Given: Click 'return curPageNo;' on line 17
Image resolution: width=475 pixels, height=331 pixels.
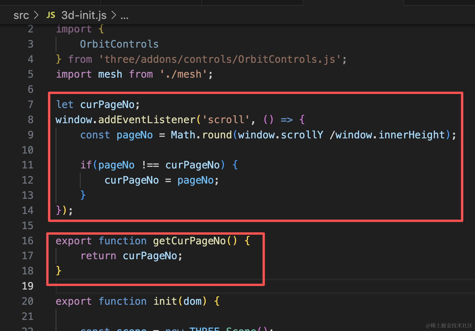Looking at the screenshot, I should (131, 256).
